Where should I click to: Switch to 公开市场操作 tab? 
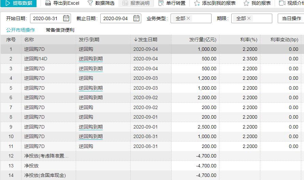(x=20, y=30)
